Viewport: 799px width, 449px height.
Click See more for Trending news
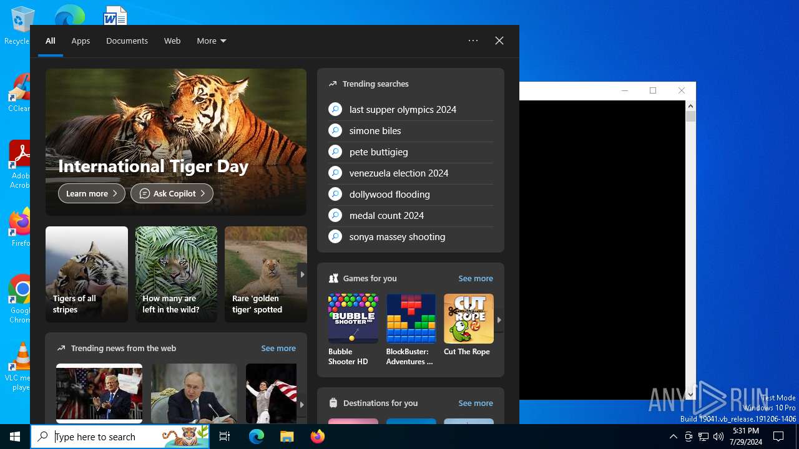278,348
